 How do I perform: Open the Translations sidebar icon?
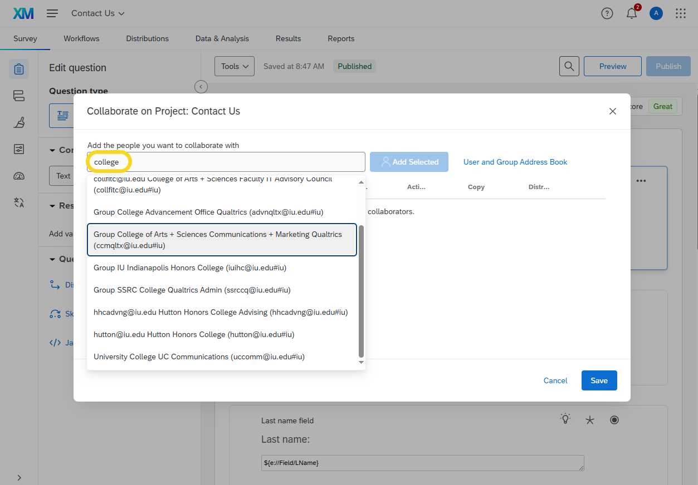19,202
